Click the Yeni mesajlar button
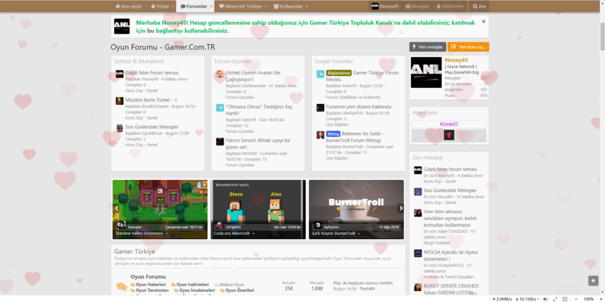Screen dimensions: 605x303 pos(428,47)
